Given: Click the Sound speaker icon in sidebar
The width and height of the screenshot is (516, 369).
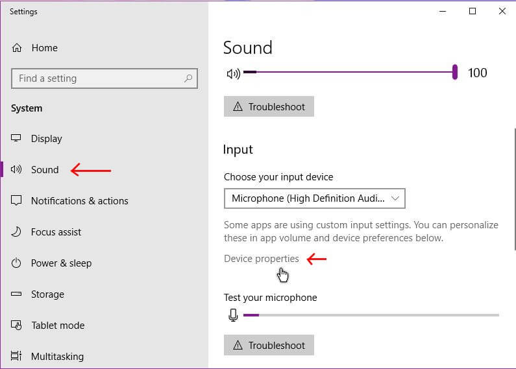Looking at the screenshot, I should 16,170.
